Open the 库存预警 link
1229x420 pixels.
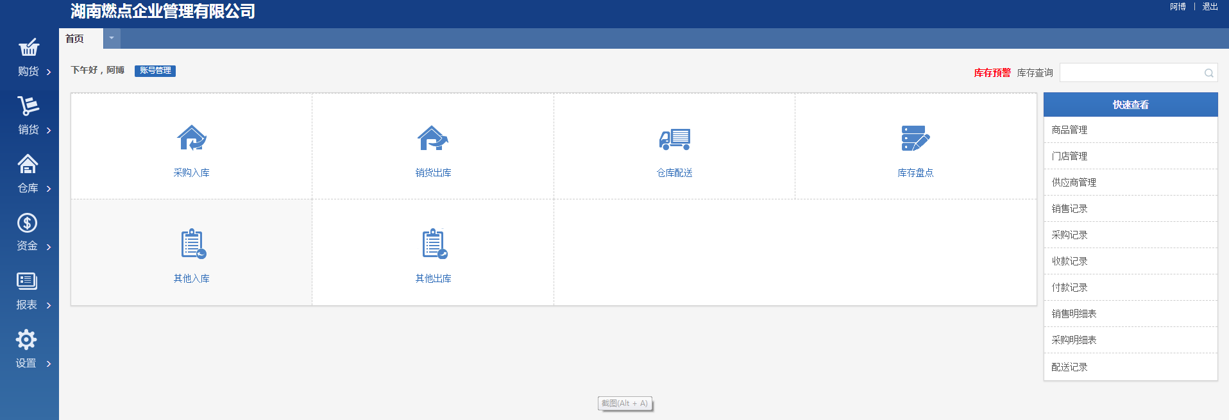992,73
